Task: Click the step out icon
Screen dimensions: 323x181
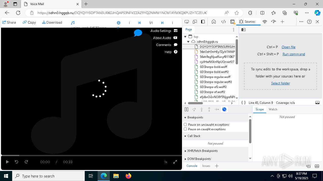Action: (x=209, y=109)
